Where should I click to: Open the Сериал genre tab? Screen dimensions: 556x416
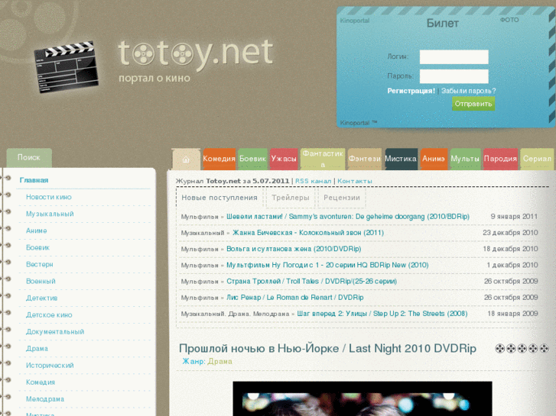(537, 159)
